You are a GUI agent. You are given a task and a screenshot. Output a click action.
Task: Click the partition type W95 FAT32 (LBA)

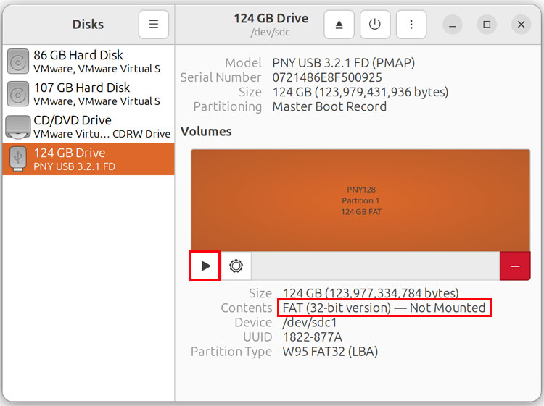pyautogui.click(x=330, y=352)
